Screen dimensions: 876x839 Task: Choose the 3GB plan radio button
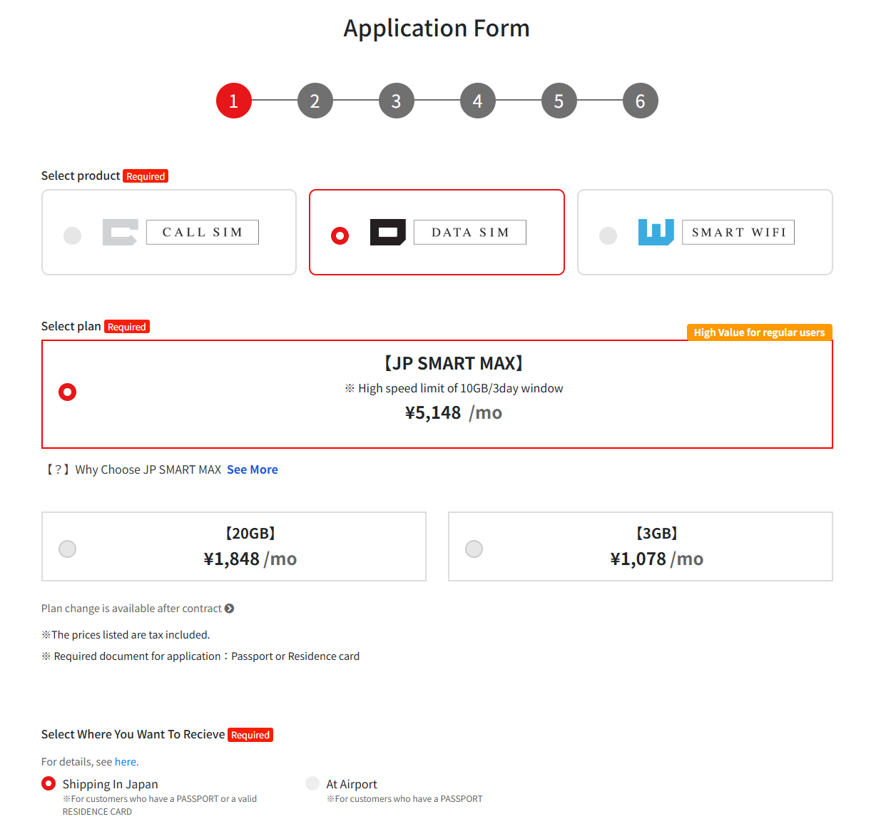coord(474,549)
